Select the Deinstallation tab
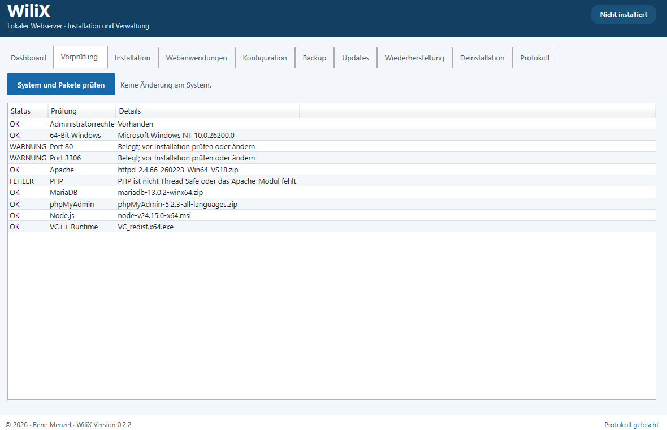This screenshot has height=430, width=667. click(x=482, y=58)
